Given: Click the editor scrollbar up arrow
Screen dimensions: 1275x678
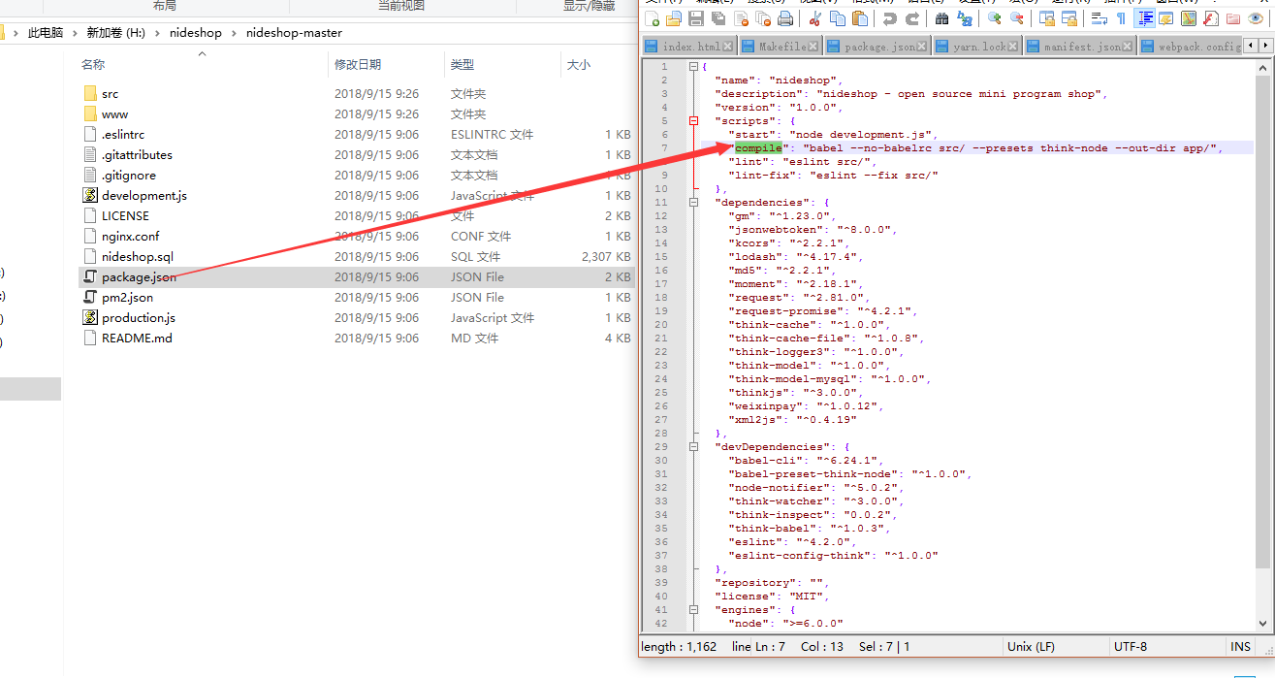Looking at the screenshot, I should [x=1263, y=68].
